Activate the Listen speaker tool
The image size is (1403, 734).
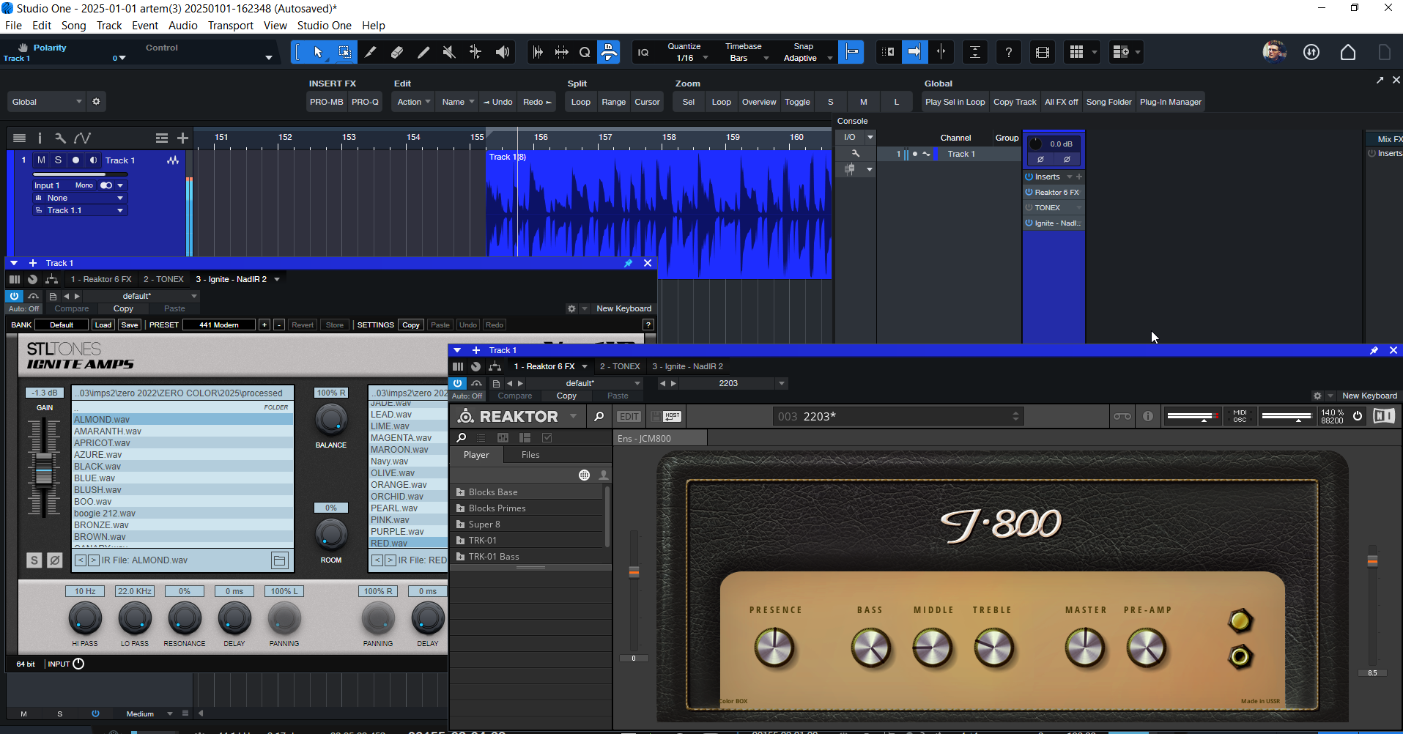(x=503, y=52)
